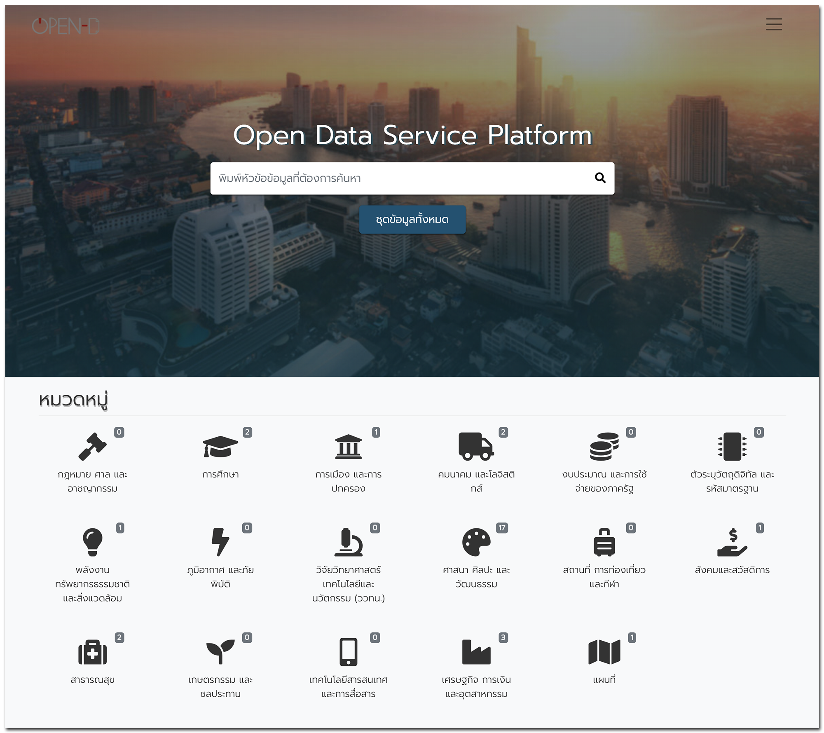
Task: Click the count badge 1 on พลังงาน
Action: 120,528
